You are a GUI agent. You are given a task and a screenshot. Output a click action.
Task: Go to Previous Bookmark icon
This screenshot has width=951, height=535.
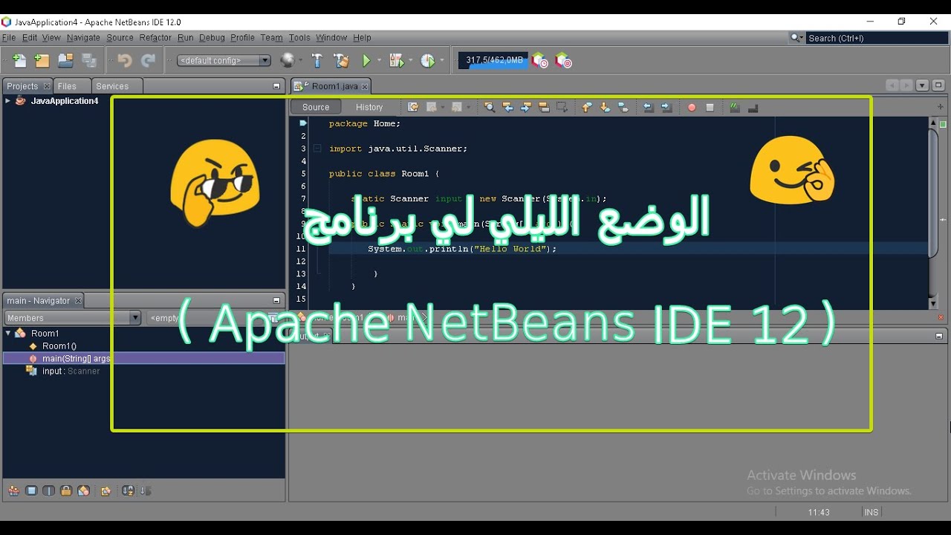coord(587,107)
